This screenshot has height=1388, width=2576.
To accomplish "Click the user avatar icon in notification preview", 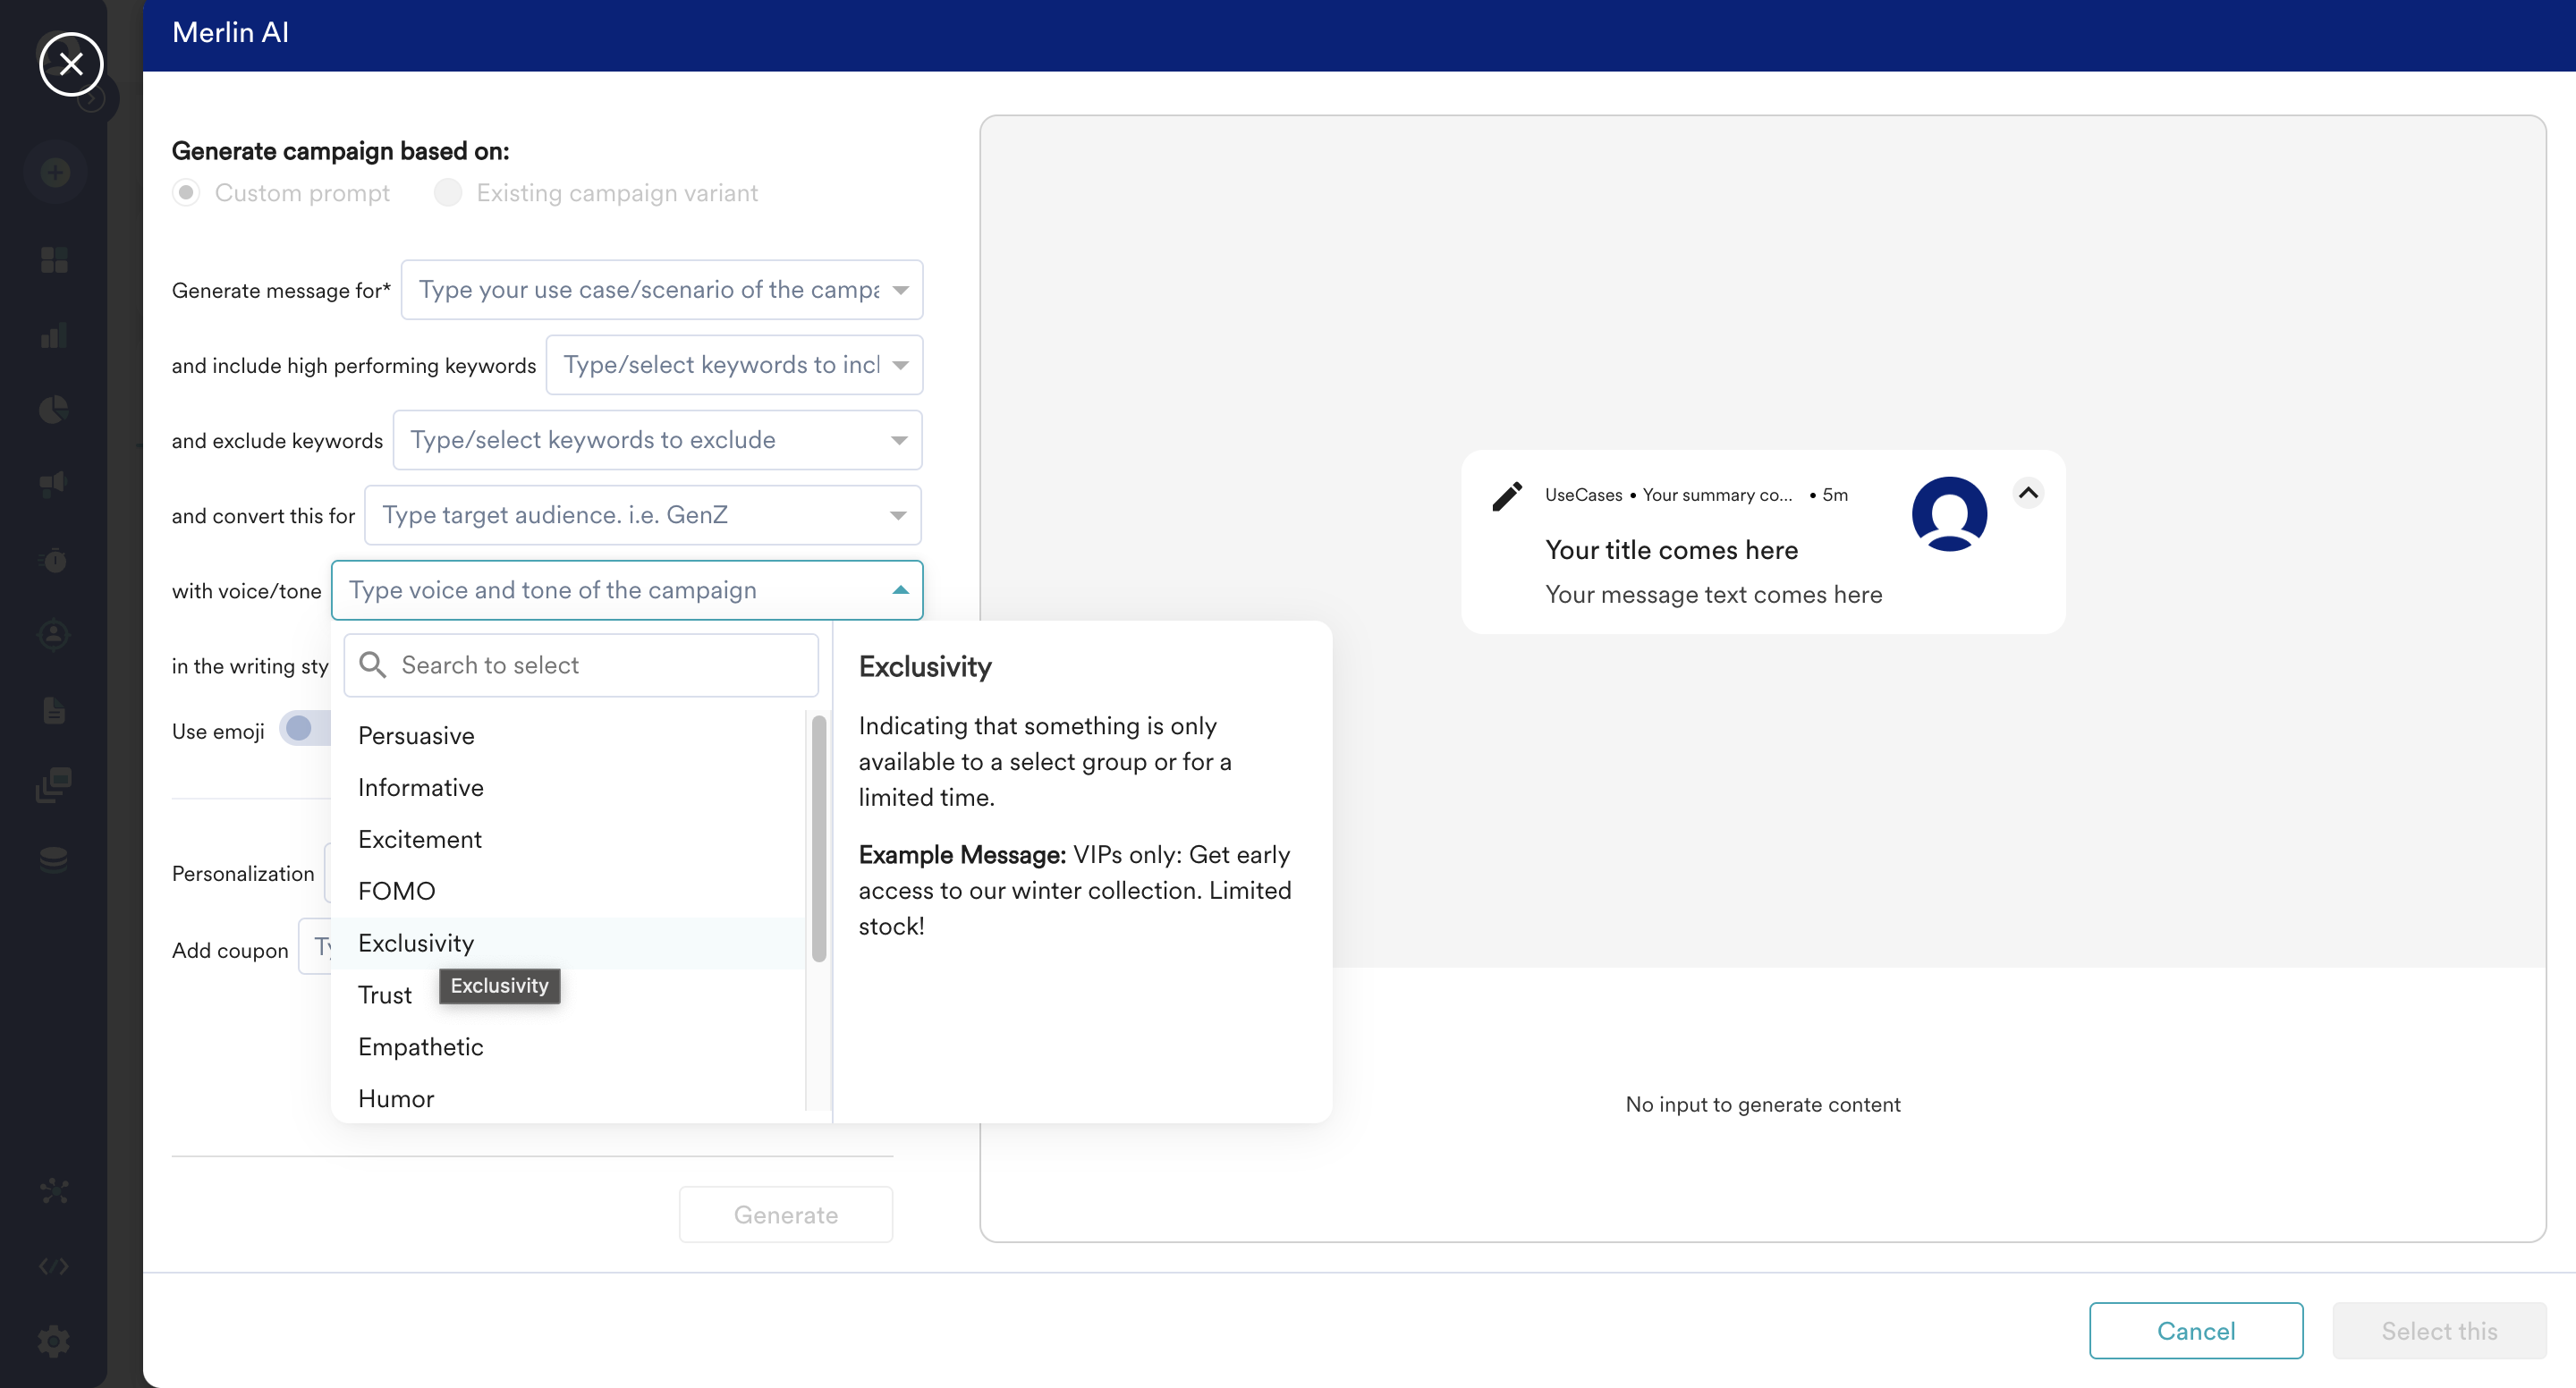I will 1948,513.
